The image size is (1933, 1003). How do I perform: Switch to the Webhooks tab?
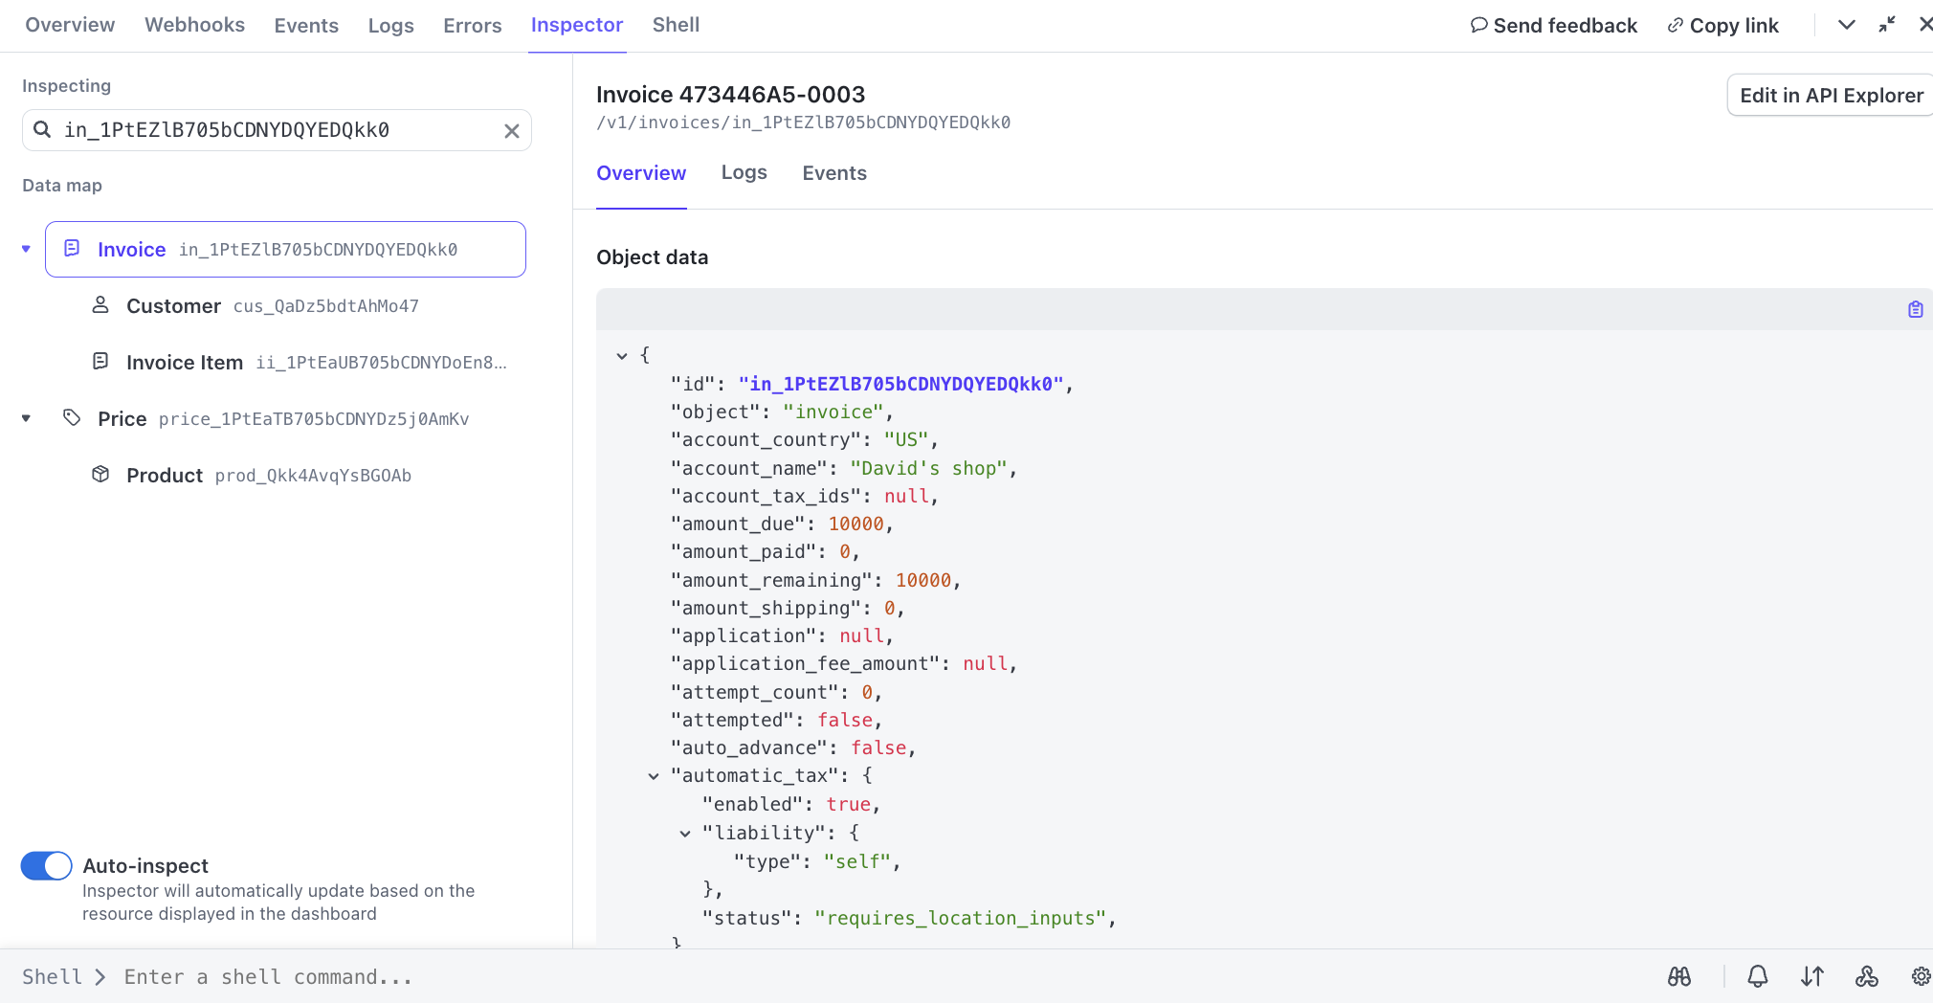tap(194, 25)
